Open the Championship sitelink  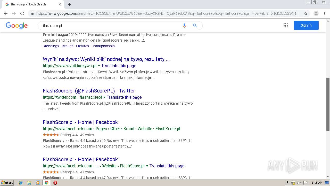click(103, 46)
